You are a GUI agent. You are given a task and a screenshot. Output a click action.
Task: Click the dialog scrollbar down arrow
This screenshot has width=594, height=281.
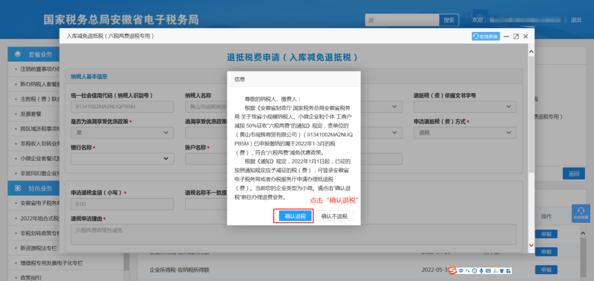point(531,245)
